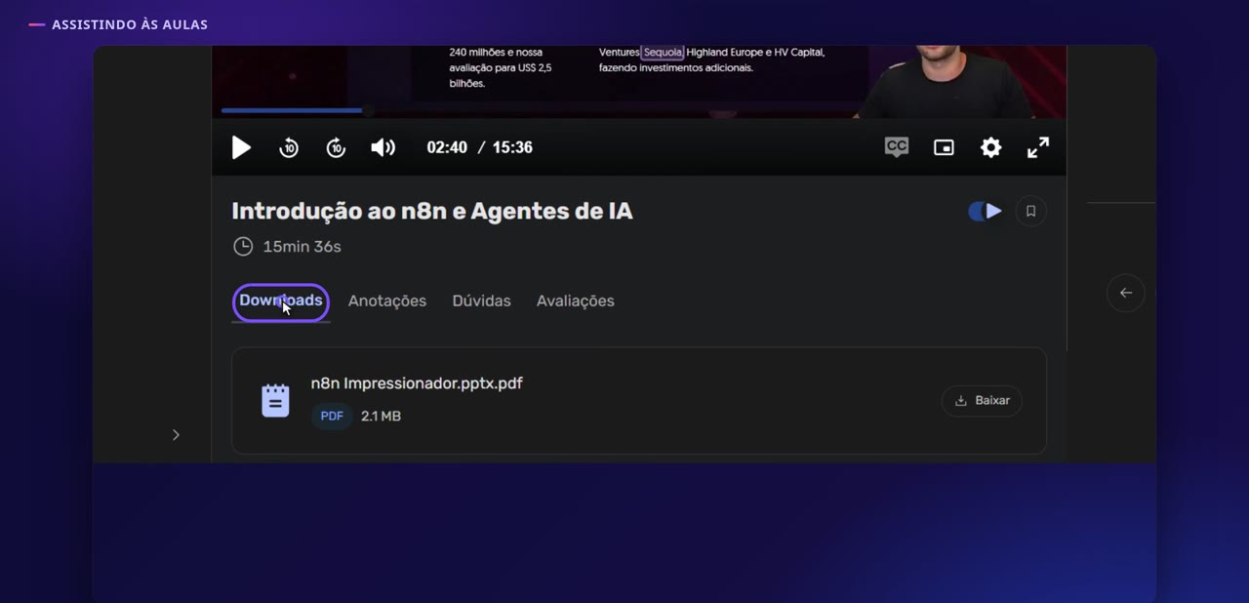Download the file with Baixar button

982,400
